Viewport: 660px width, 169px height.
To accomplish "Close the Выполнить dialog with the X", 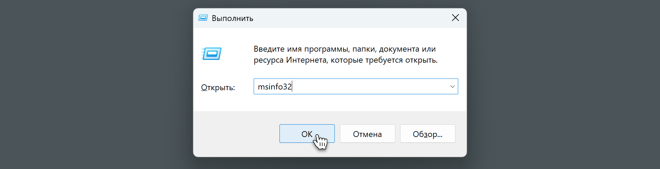I will click(455, 18).
